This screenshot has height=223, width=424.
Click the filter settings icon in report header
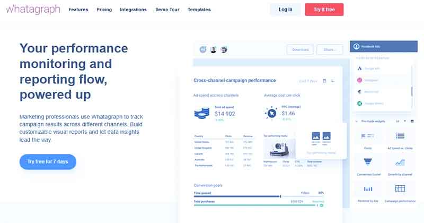tap(333, 81)
